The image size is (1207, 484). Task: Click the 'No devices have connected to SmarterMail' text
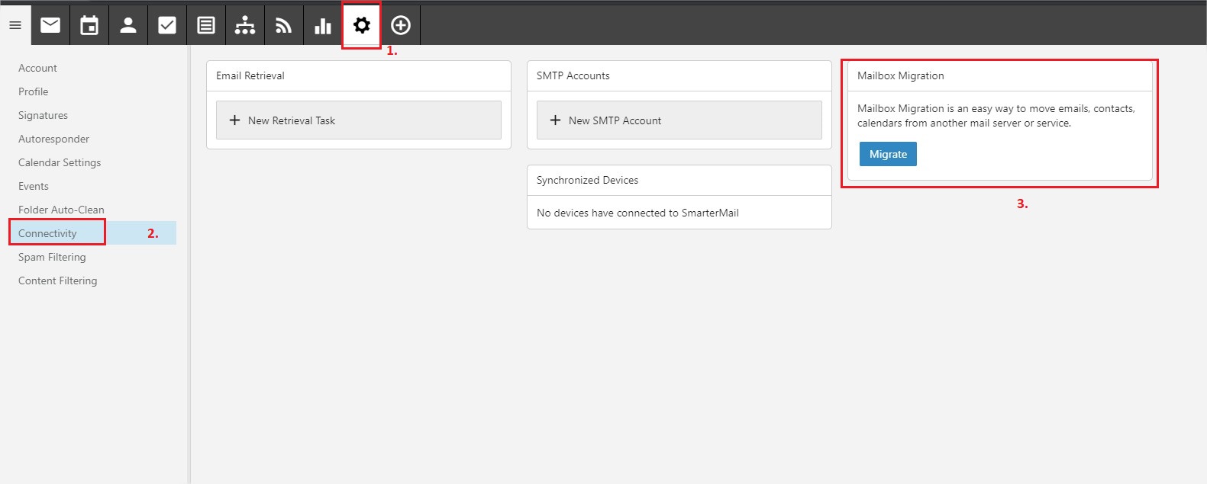pyautogui.click(x=637, y=213)
